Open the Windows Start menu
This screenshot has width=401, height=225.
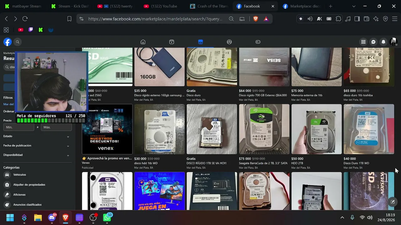[x=10, y=217]
